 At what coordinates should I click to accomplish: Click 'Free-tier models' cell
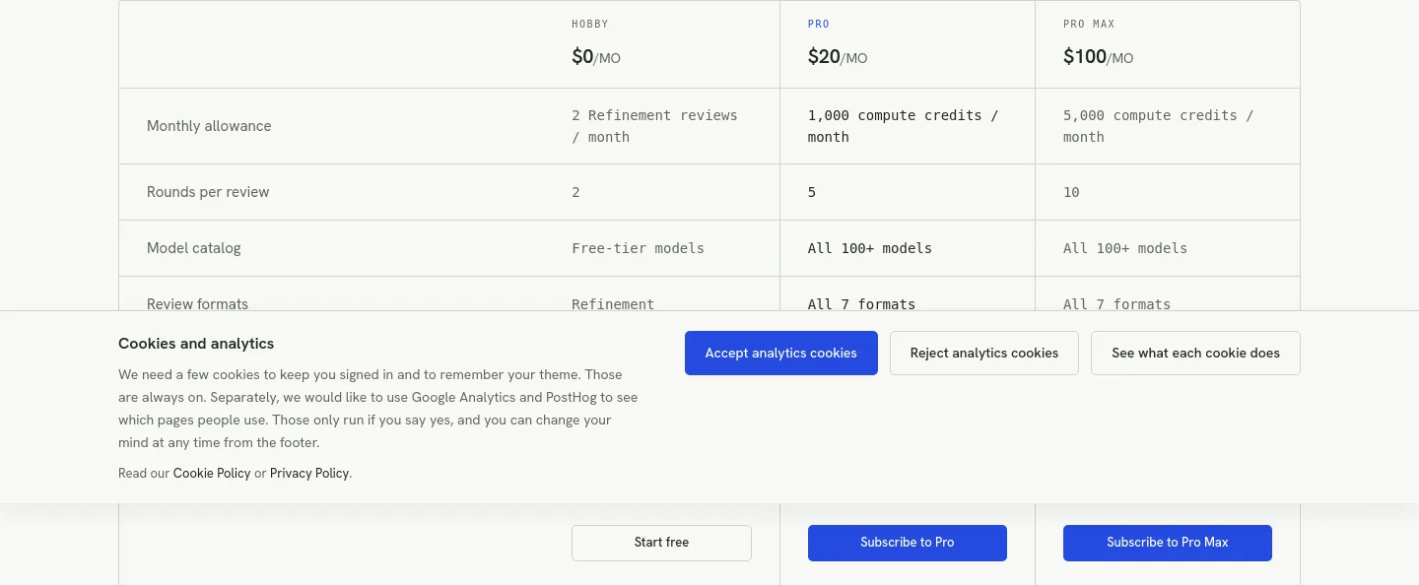[x=638, y=248]
